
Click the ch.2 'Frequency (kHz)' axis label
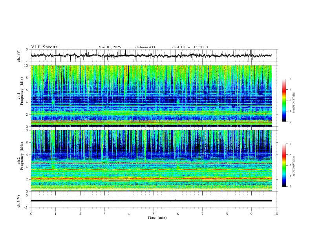click(x=22, y=156)
